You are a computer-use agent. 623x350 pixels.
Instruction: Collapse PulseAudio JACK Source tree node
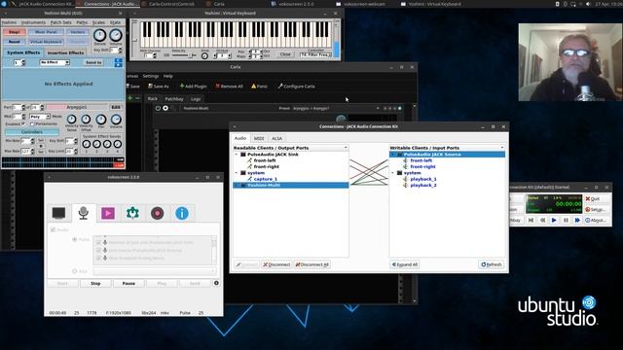pyautogui.click(x=393, y=155)
